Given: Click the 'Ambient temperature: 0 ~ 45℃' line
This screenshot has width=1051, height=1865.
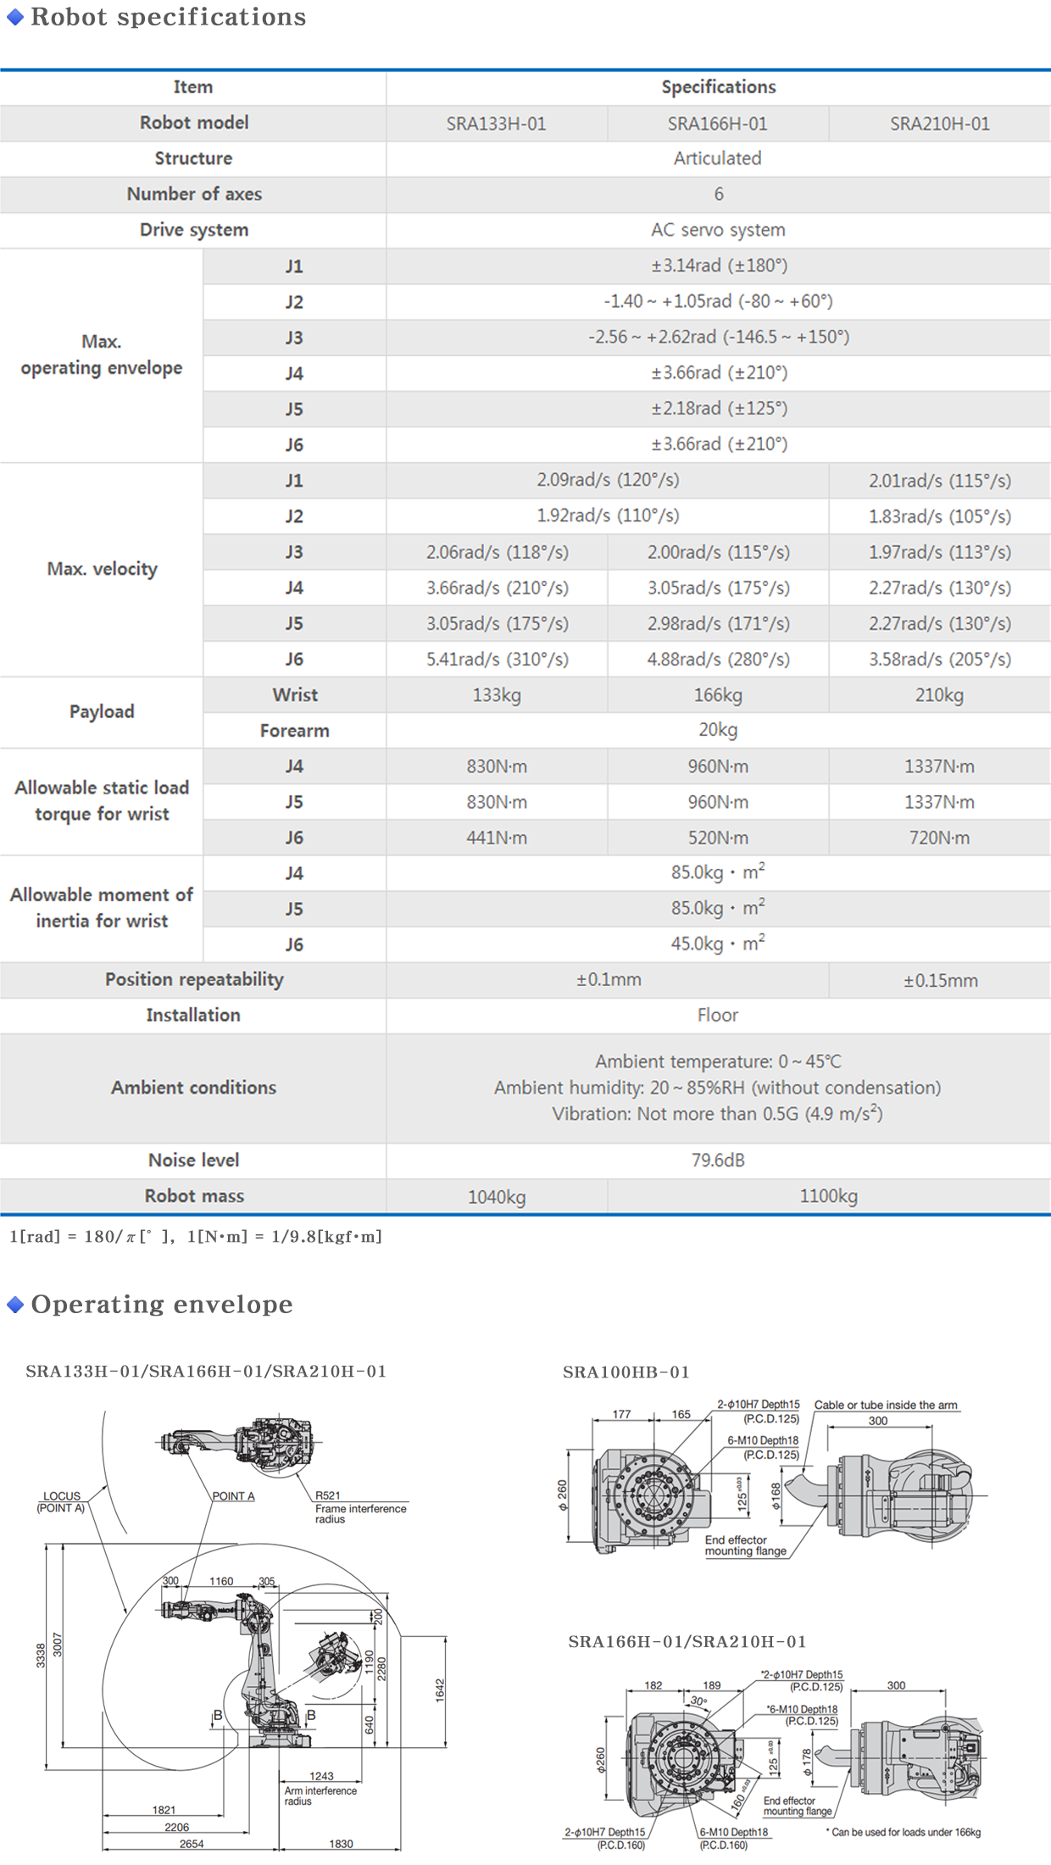Looking at the screenshot, I should click(x=718, y=1061).
